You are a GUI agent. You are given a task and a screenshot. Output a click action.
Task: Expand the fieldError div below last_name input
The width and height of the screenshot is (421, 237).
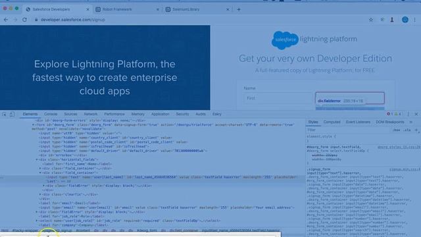pos(44,186)
